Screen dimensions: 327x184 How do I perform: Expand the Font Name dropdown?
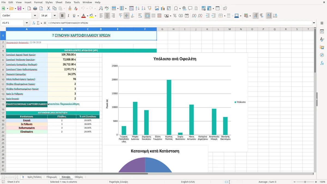35,16
